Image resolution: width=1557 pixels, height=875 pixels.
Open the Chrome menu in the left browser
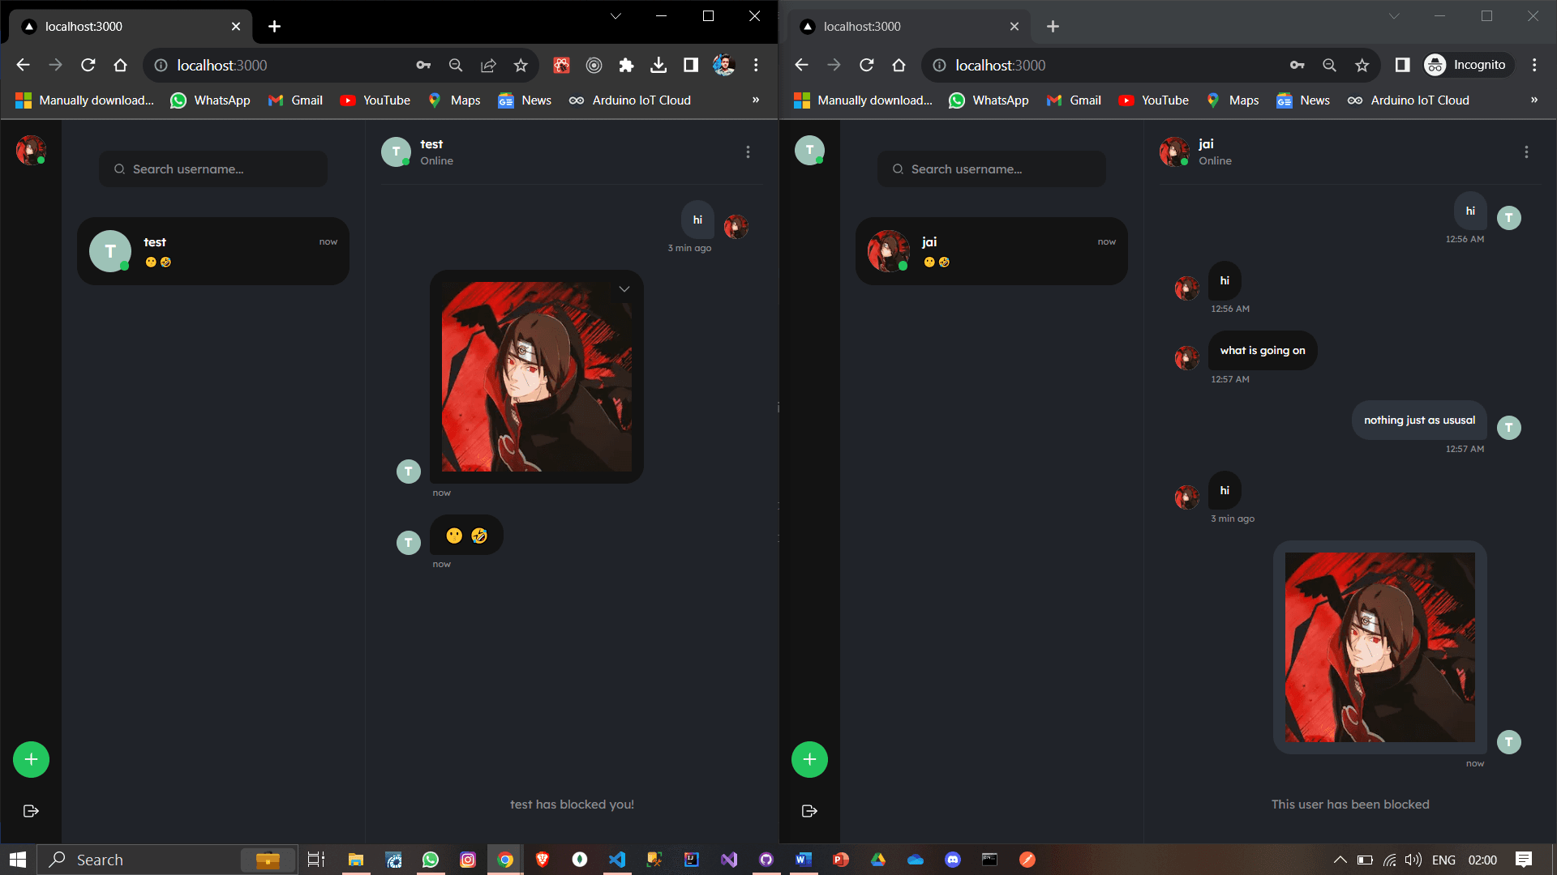click(x=756, y=65)
